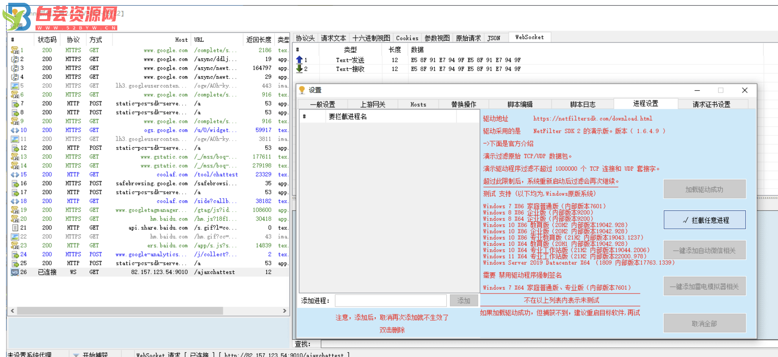This screenshot has height=357, width=778.
Task: Select the WebSocket tab
Action: pos(529,37)
